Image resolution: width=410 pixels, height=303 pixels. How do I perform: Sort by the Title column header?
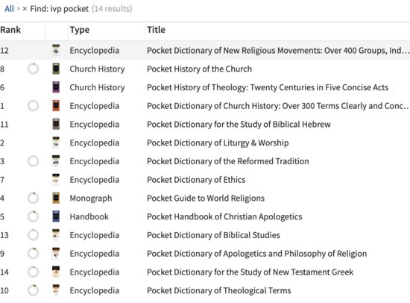point(156,30)
